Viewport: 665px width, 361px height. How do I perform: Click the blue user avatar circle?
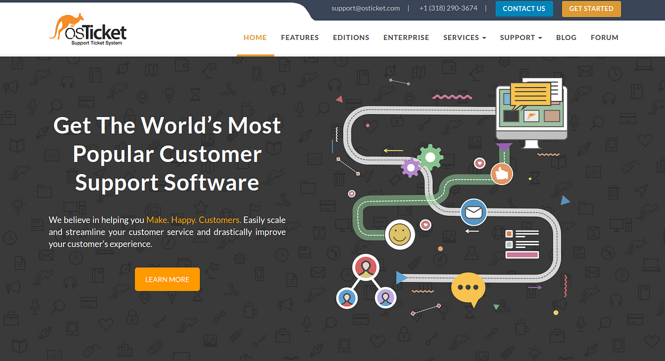pyautogui.click(x=347, y=298)
